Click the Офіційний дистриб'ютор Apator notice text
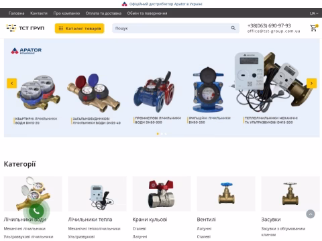Screen dimensions: 322x241 pos(166,4)
